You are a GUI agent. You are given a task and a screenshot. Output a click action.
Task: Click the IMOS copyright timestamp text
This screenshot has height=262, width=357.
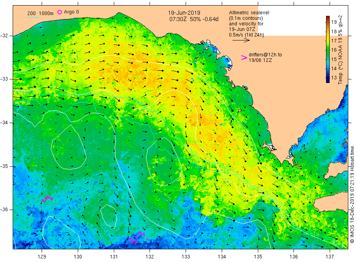pos(352,195)
